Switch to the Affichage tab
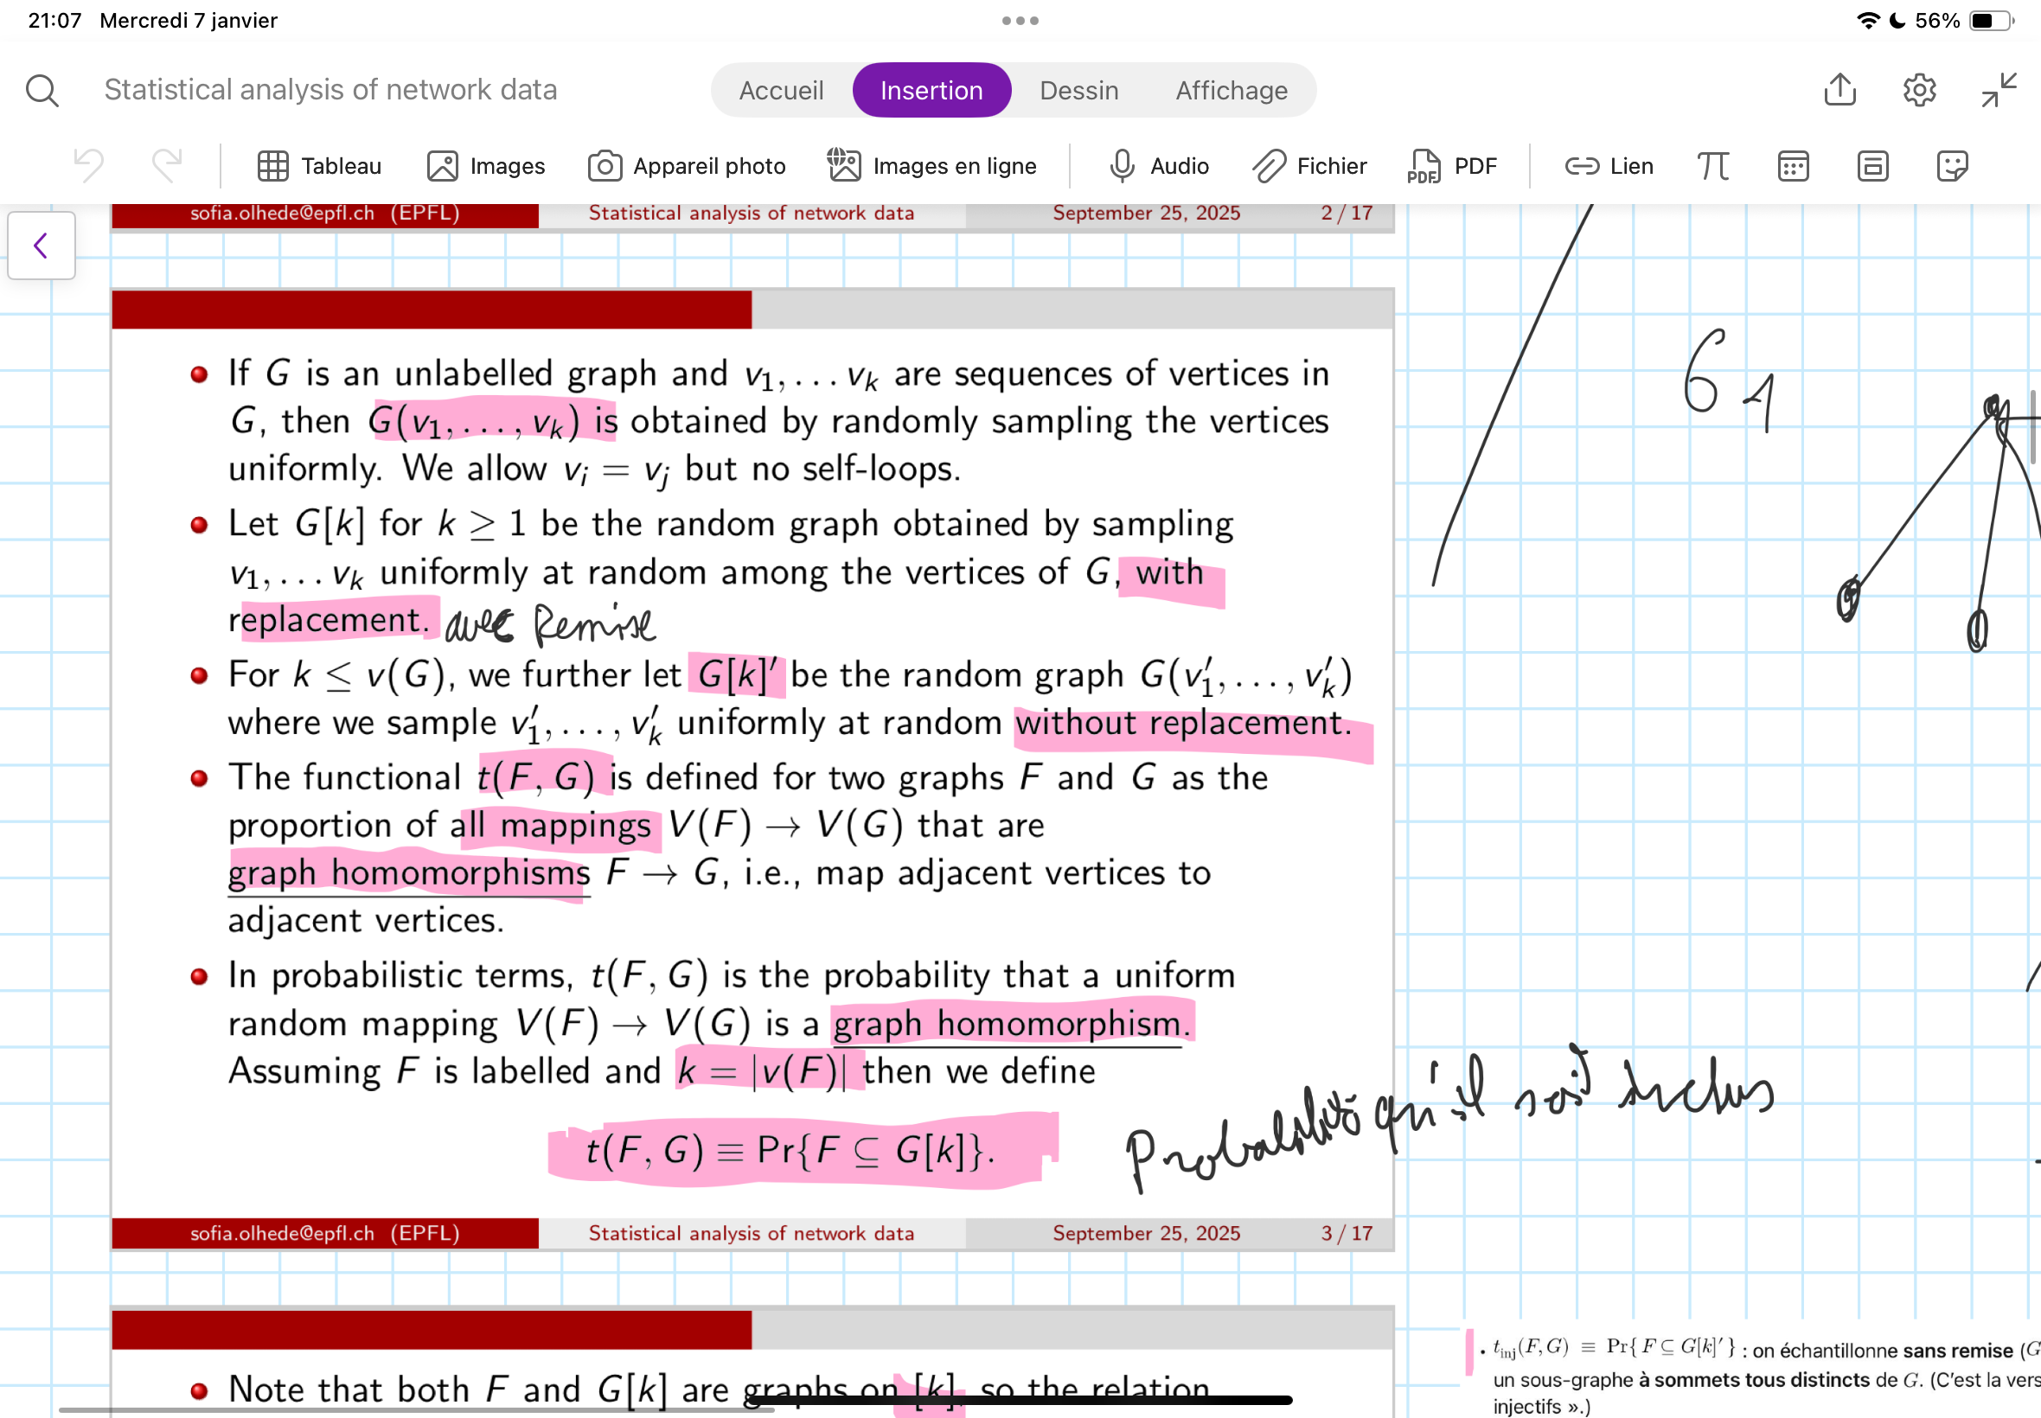2041x1418 pixels. click(x=1231, y=90)
